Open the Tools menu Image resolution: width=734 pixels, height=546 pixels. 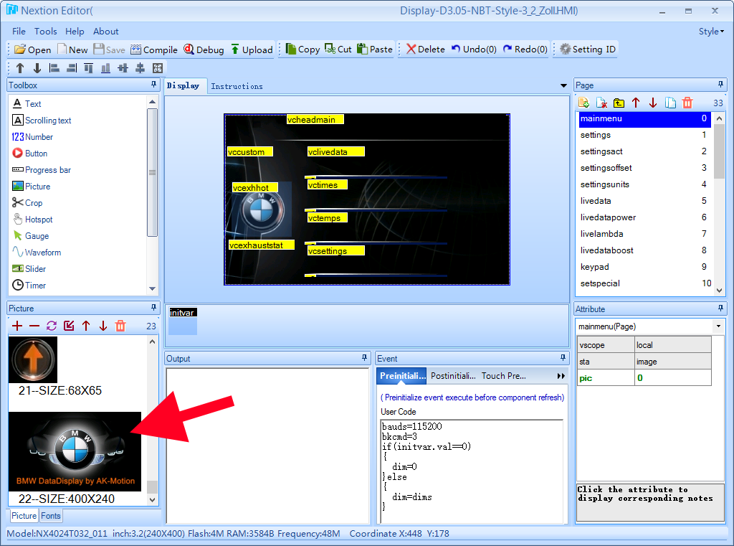pos(46,32)
